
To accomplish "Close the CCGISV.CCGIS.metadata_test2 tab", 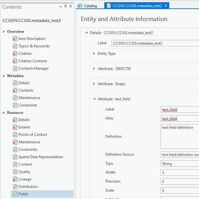I will pos(166,6).
